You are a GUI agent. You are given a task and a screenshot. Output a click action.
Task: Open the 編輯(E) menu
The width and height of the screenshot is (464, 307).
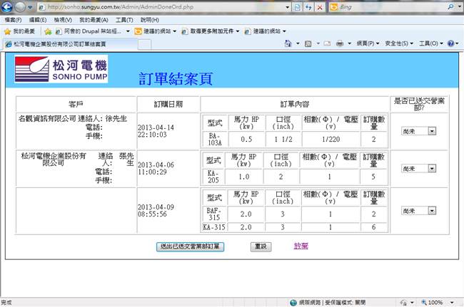point(38,20)
